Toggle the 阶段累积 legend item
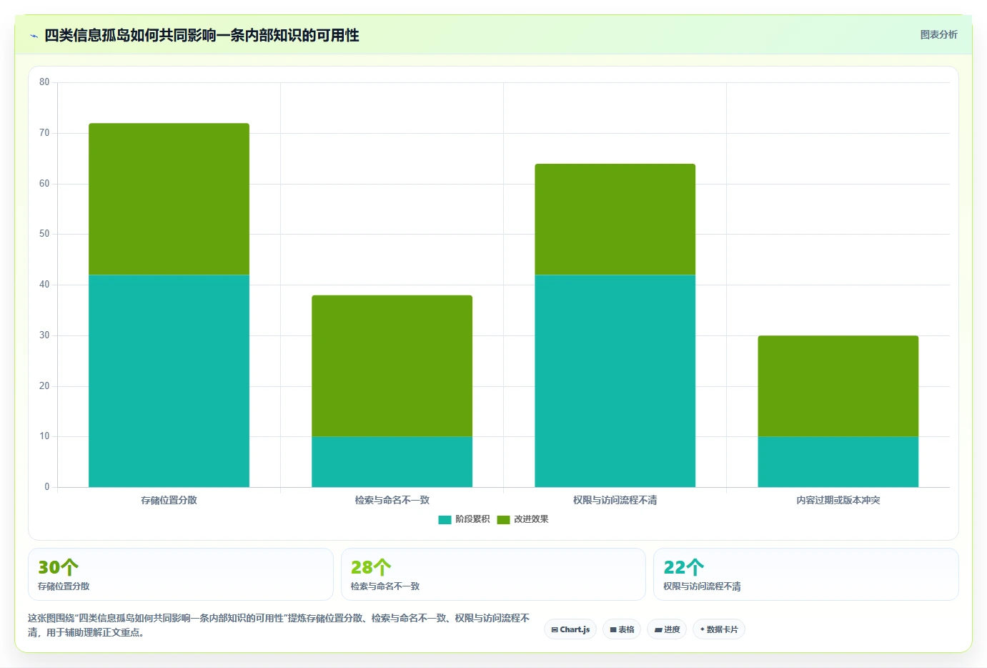987x668 pixels. 464,519
